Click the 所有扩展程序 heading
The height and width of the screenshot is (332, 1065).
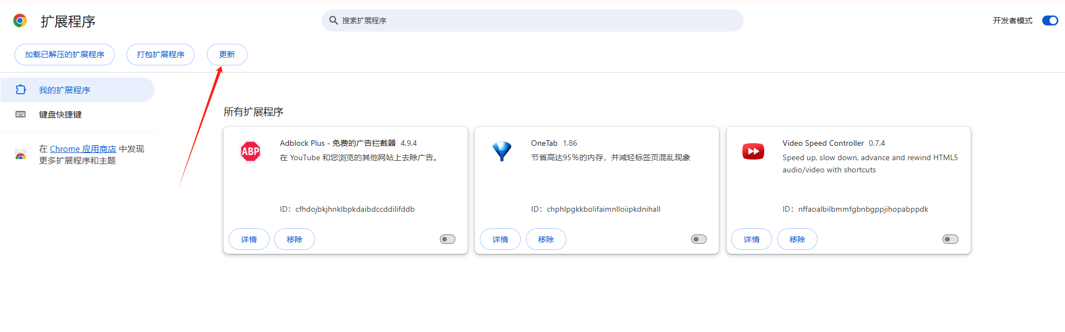253,112
